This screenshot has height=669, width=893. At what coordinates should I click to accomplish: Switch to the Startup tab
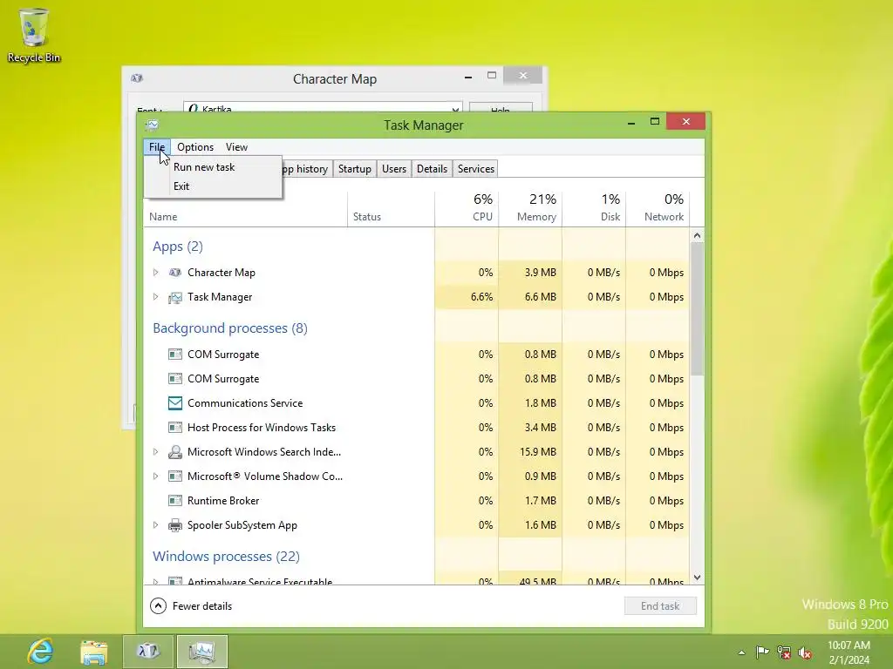(x=355, y=169)
